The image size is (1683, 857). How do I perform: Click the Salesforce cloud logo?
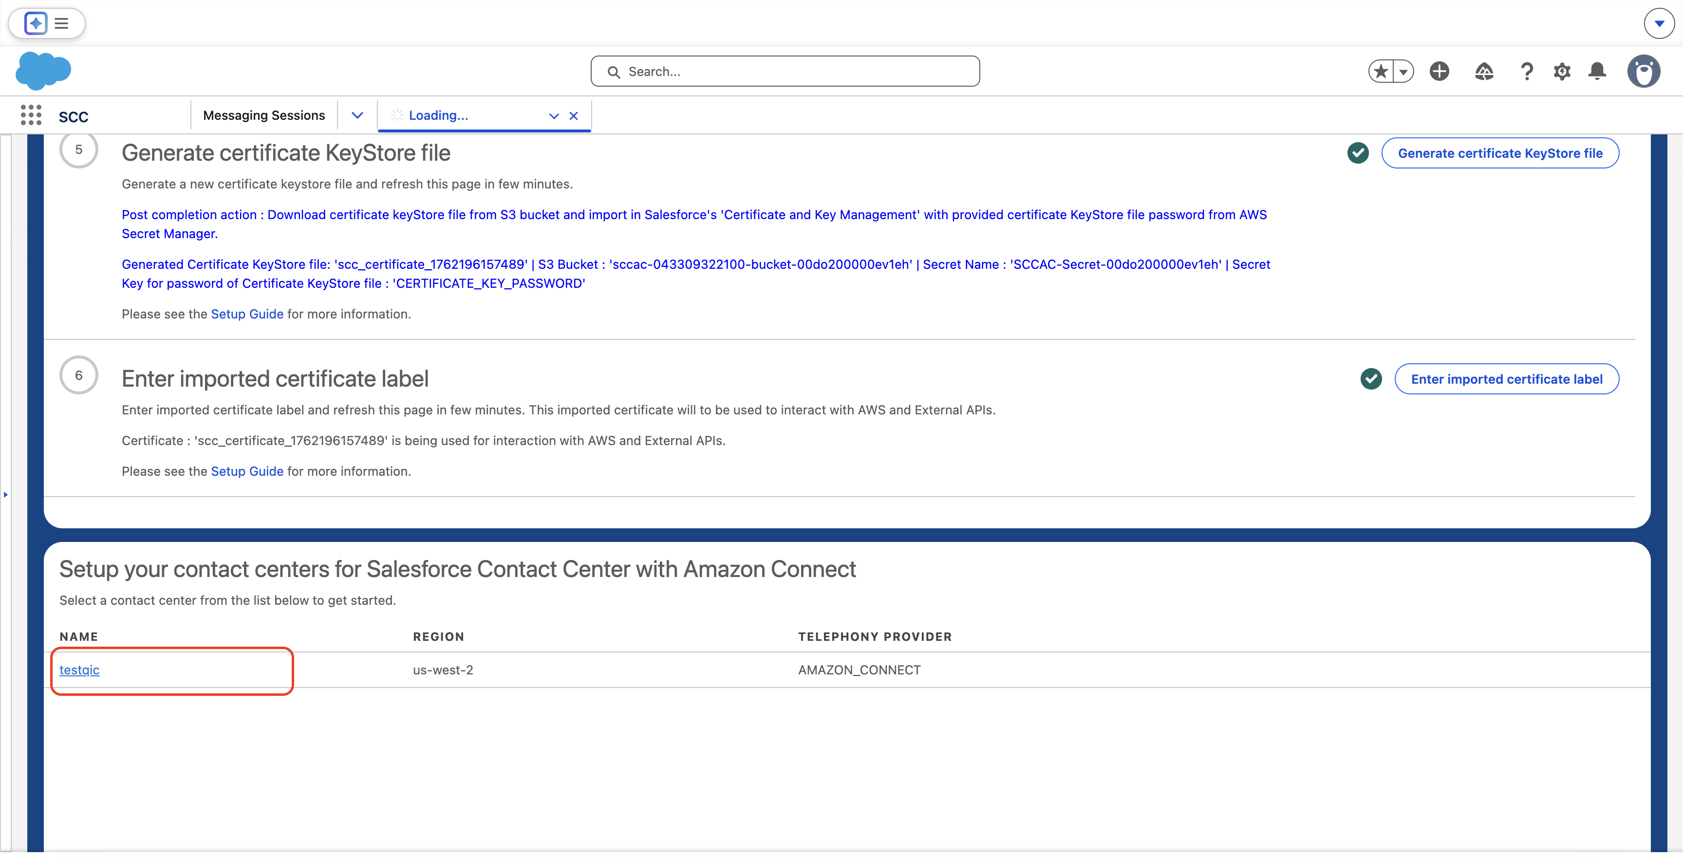[43, 71]
